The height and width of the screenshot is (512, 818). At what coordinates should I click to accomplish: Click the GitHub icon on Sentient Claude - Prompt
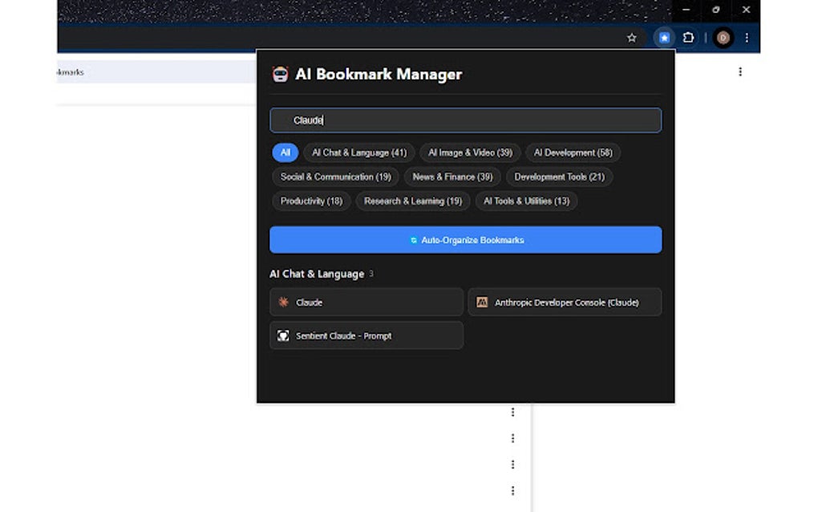click(x=283, y=335)
